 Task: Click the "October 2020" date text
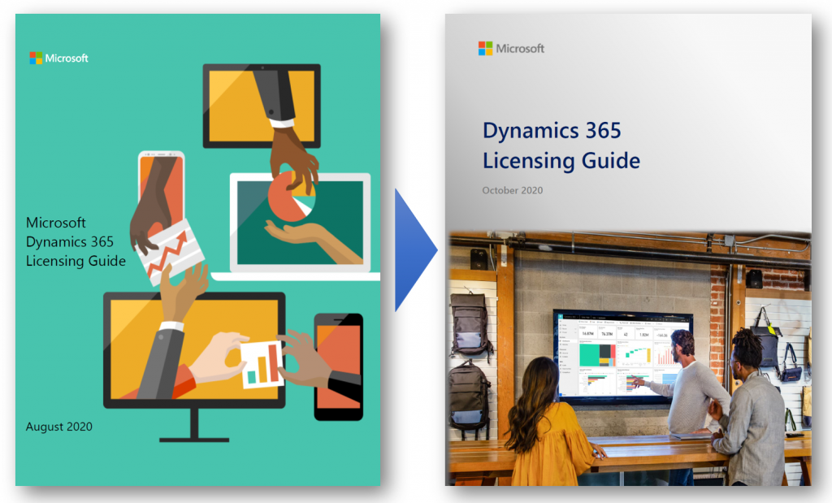click(512, 190)
